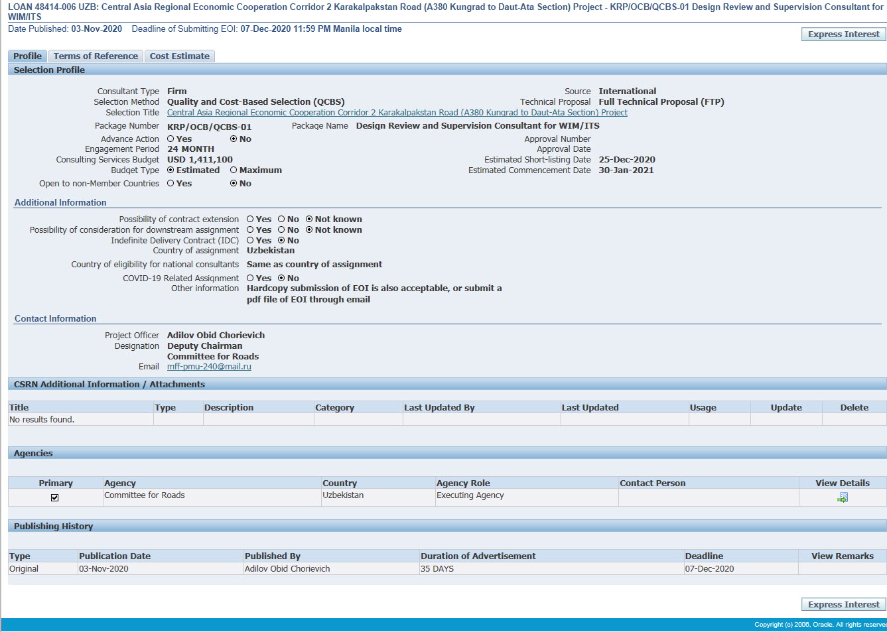Viewport: 887px width, 632px height.
Task: Select No for Indefinite Delivery Contract
Action: (281, 241)
